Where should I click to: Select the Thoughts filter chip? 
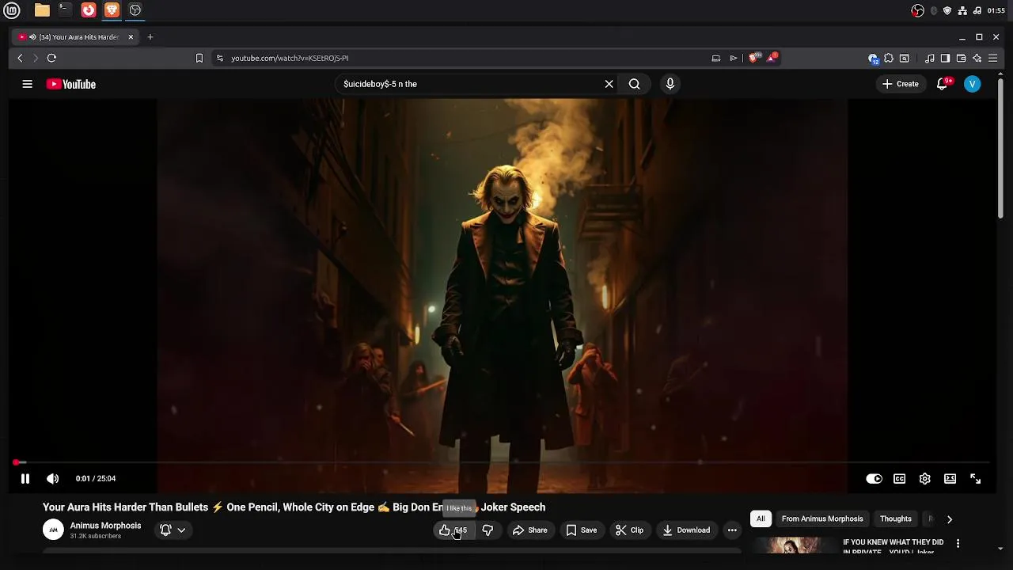pos(896,519)
